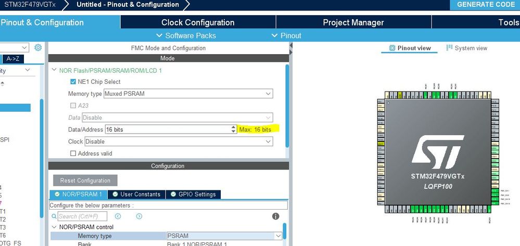The image size is (520, 246).
Task: Click the search magnifier icon in parameters
Action: (54, 216)
